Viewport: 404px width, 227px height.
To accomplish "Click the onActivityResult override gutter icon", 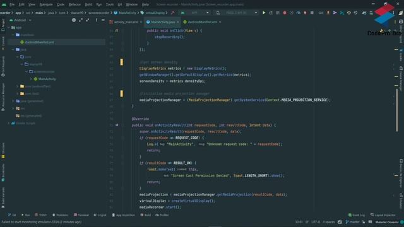I will [x=117, y=125].
